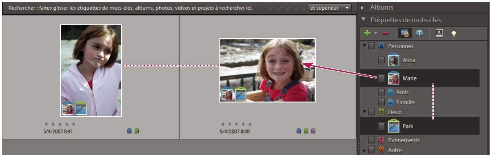Select the smiling girl photo thumbnail

[x=268, y=70]
